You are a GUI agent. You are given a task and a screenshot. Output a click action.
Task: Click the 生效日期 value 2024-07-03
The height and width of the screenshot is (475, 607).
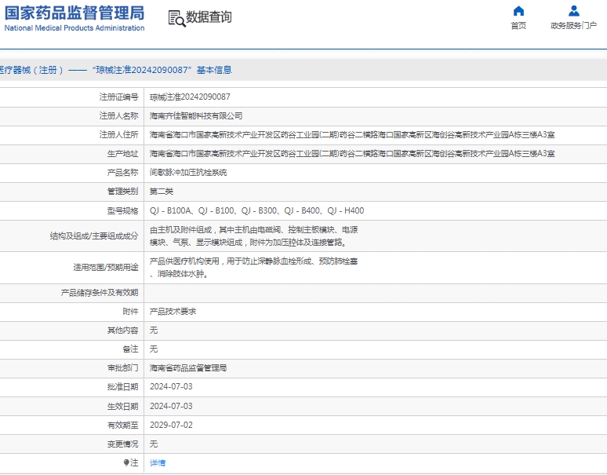point(171,406)
